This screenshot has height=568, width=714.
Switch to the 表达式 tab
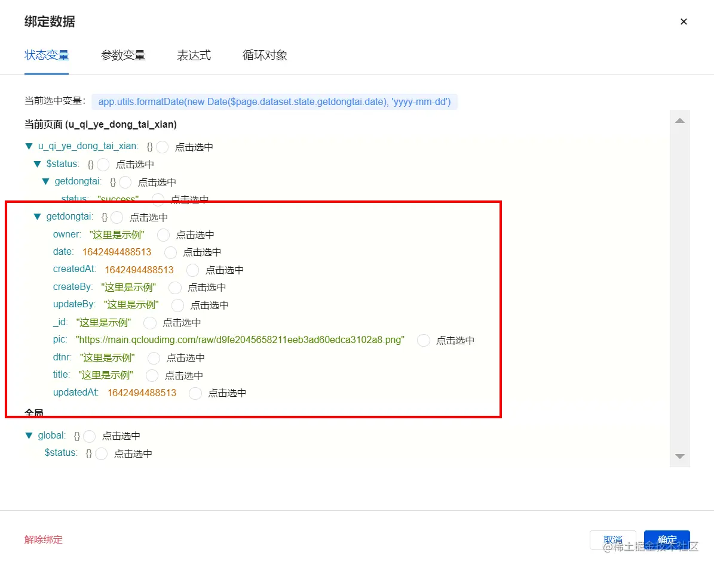194,55
